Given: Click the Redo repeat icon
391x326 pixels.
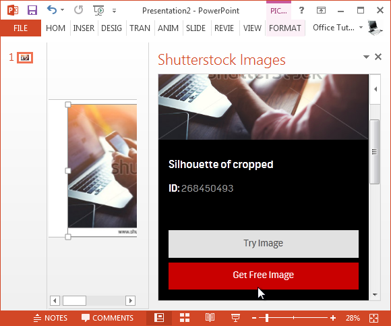Looking at the screenshot, I should pyautogui.click(x=79, y=10).
